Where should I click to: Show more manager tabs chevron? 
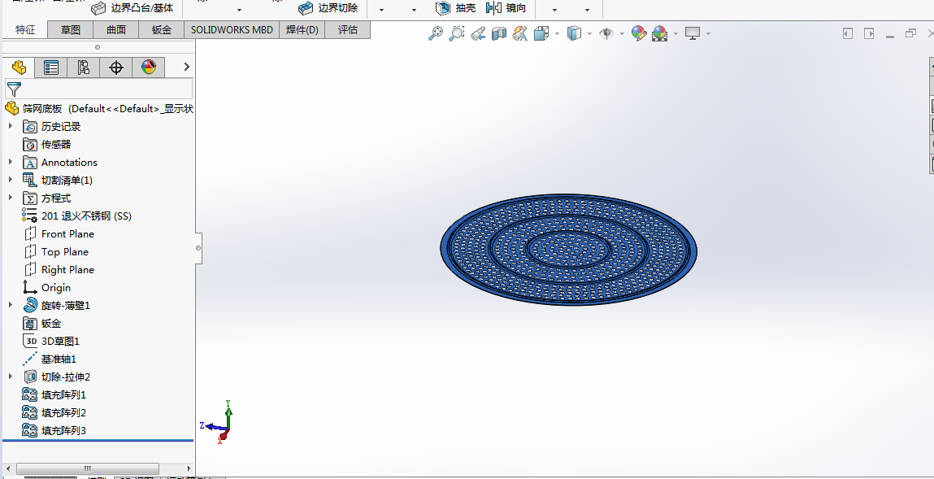186,67
